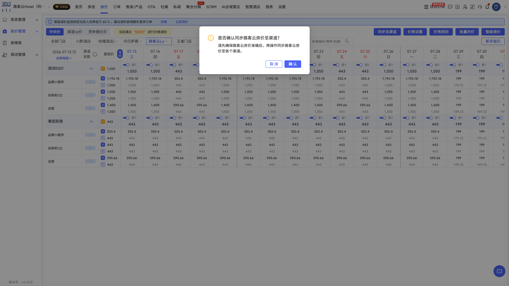Open the 订单 top menu
Screen dimensions: 509x286
[x=117, y=7]
